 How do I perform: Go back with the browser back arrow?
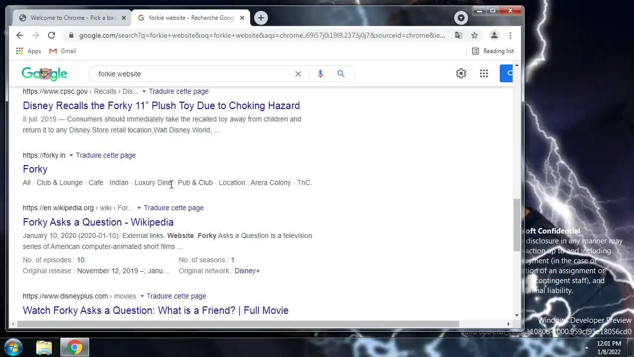[x=20, y=35]
